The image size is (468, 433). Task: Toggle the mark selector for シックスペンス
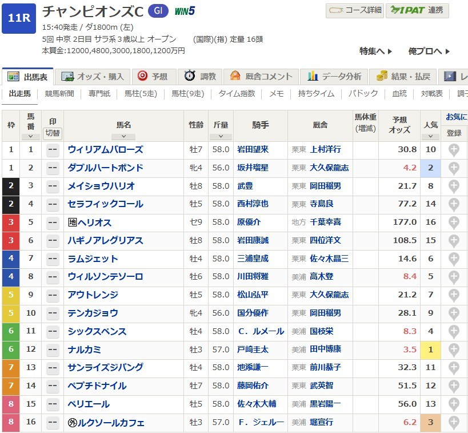point(53,332)
